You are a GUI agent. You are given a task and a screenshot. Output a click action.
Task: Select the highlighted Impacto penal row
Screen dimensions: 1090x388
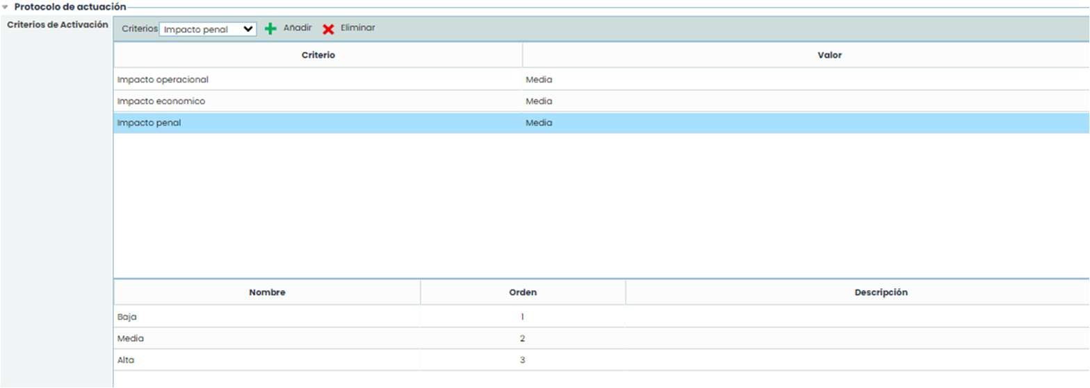pyautogui.click(x=149, y=123)
